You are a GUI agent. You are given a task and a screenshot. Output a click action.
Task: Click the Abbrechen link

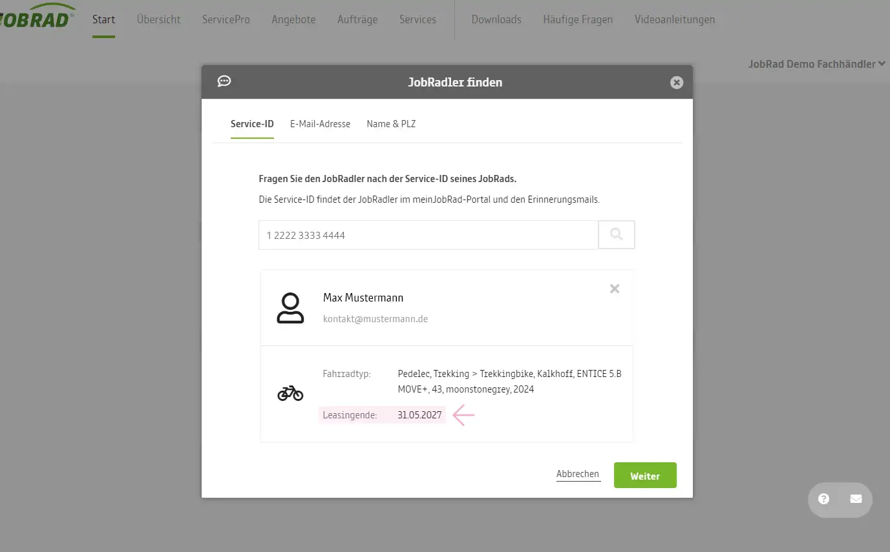click(577, 473)
